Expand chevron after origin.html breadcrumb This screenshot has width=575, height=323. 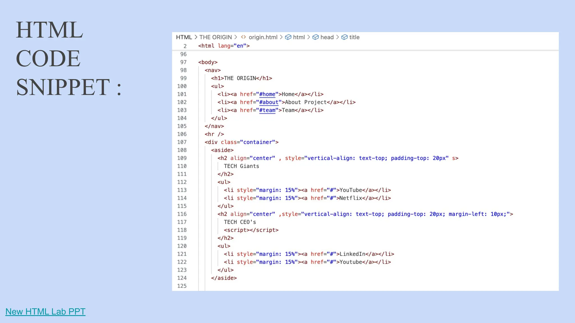coord(281,37)
